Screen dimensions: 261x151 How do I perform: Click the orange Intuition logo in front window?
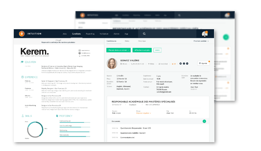[x=22, y=33]
